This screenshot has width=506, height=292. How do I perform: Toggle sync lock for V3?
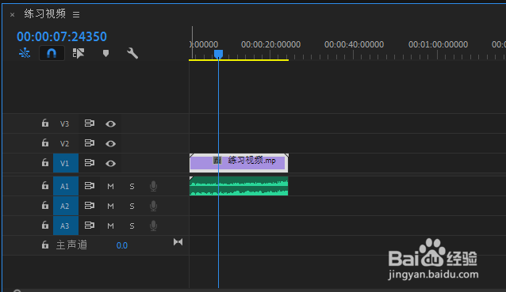coord(90,123)
